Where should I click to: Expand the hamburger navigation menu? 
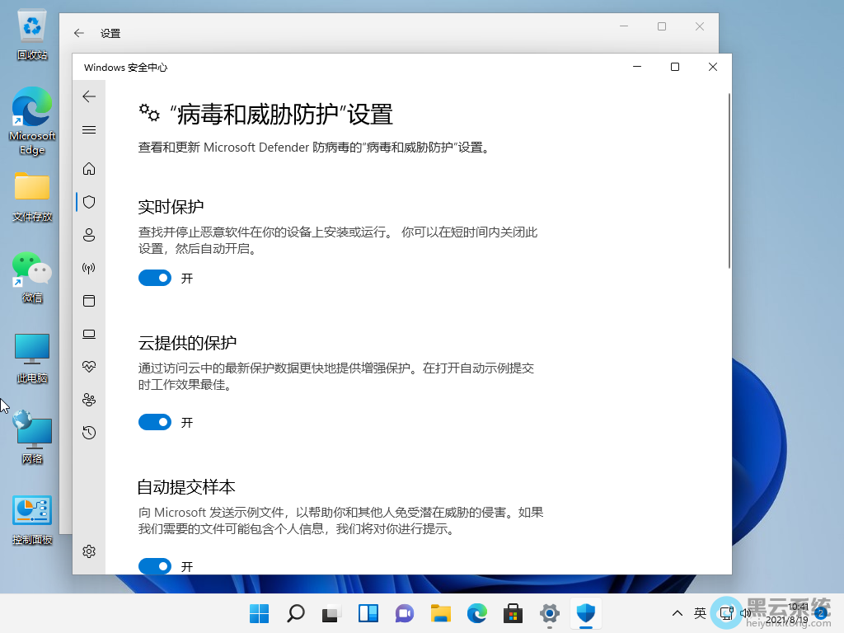(89, 130)
